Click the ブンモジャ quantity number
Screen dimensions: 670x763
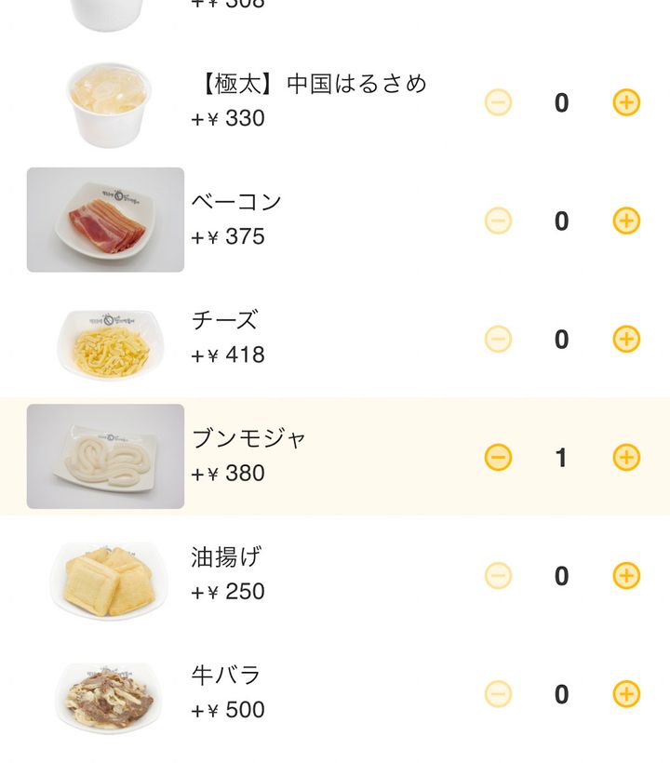coord(561,457)
